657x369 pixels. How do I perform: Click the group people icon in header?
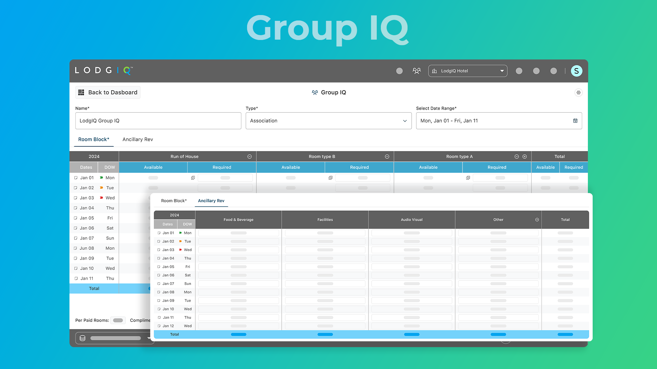coord(416,71)
